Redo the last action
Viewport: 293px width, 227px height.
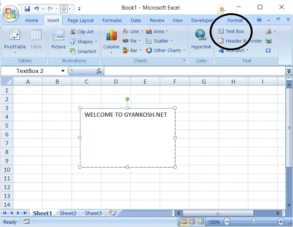[50, 8]
